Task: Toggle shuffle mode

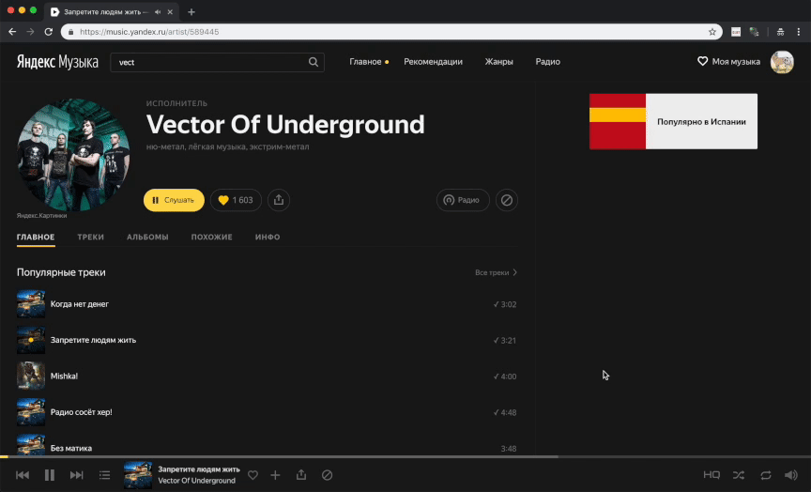Action: tap(739, 475)
